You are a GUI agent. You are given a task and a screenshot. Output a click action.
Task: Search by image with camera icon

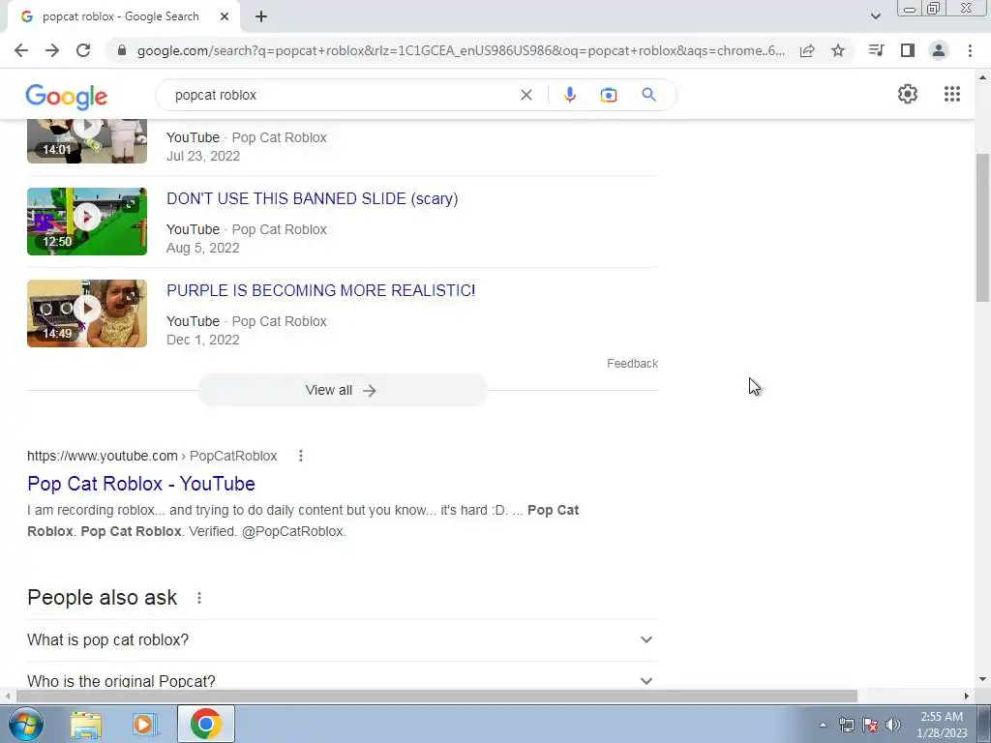click(608, 95)
